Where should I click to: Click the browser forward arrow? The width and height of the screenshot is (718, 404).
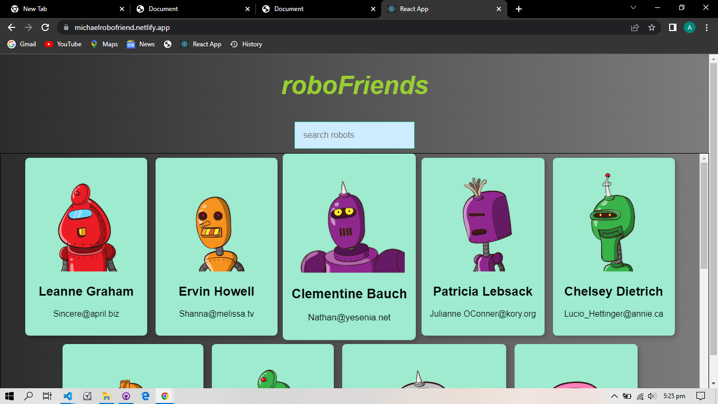coord(28,27)
